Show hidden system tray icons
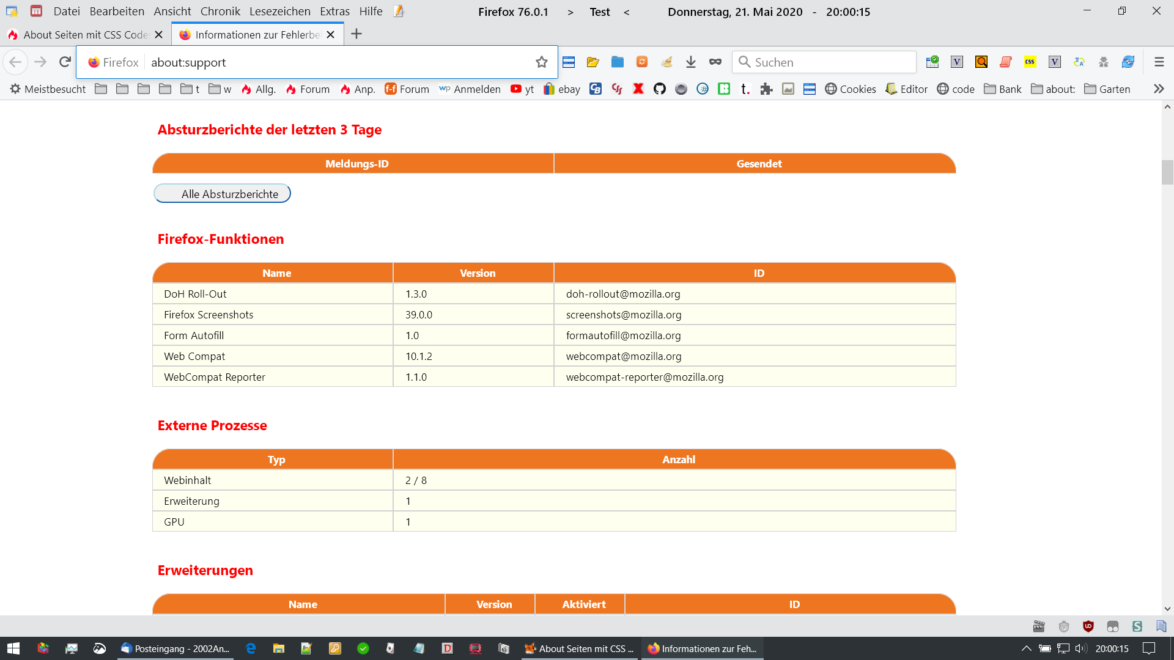Screen dimensions: 1174x660 [x=1026, y=648]
